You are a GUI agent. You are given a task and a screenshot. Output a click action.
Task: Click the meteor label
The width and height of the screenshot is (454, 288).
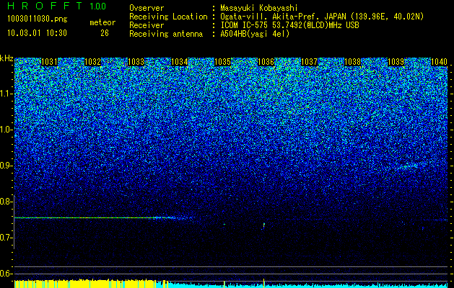(102, 22)
